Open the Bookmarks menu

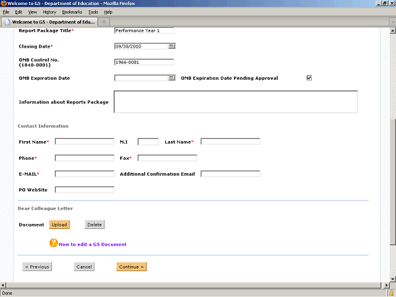(72, 12)
